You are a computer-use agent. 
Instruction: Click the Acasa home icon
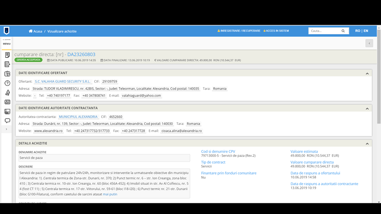(x=31, y=31)
